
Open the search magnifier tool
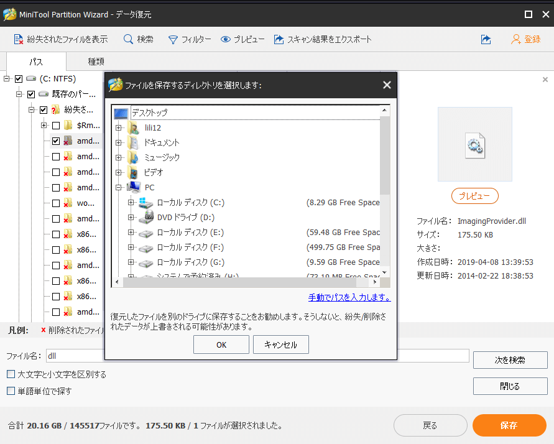tap(128, 39)
